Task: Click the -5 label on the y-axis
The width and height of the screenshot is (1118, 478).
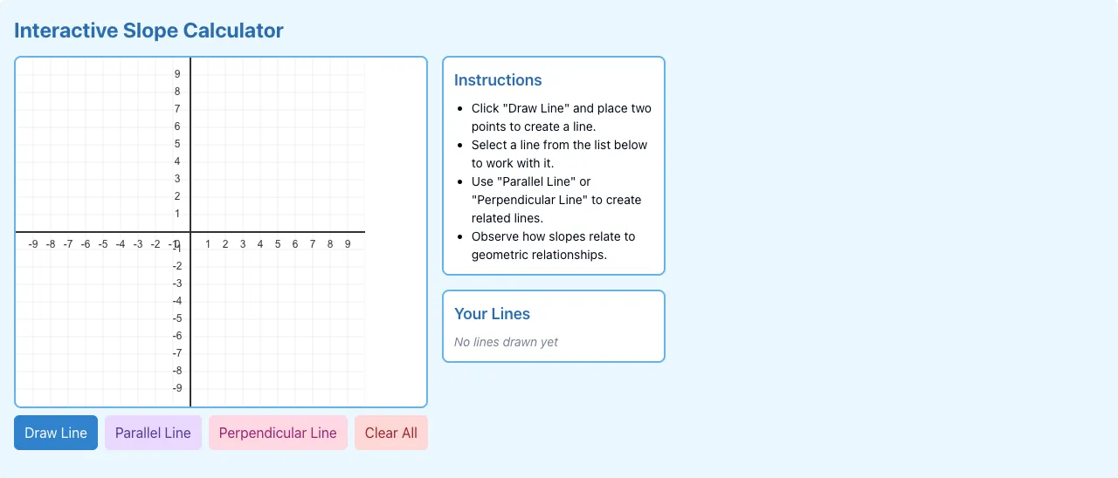Action: (x=176, y=318)
